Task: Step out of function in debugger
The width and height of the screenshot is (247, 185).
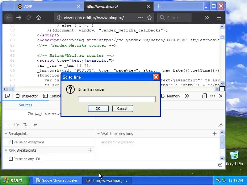Action: [35, 125]
